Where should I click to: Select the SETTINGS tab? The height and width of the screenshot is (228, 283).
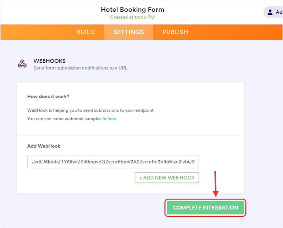129,32
